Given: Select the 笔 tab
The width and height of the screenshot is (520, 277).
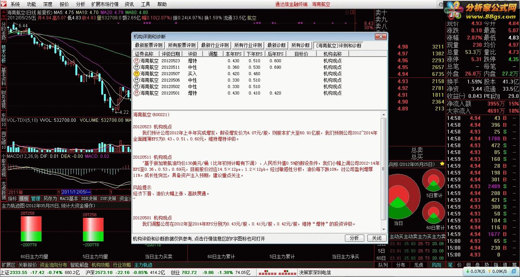Looking at the screenshot, I should (x=450, y=265).
